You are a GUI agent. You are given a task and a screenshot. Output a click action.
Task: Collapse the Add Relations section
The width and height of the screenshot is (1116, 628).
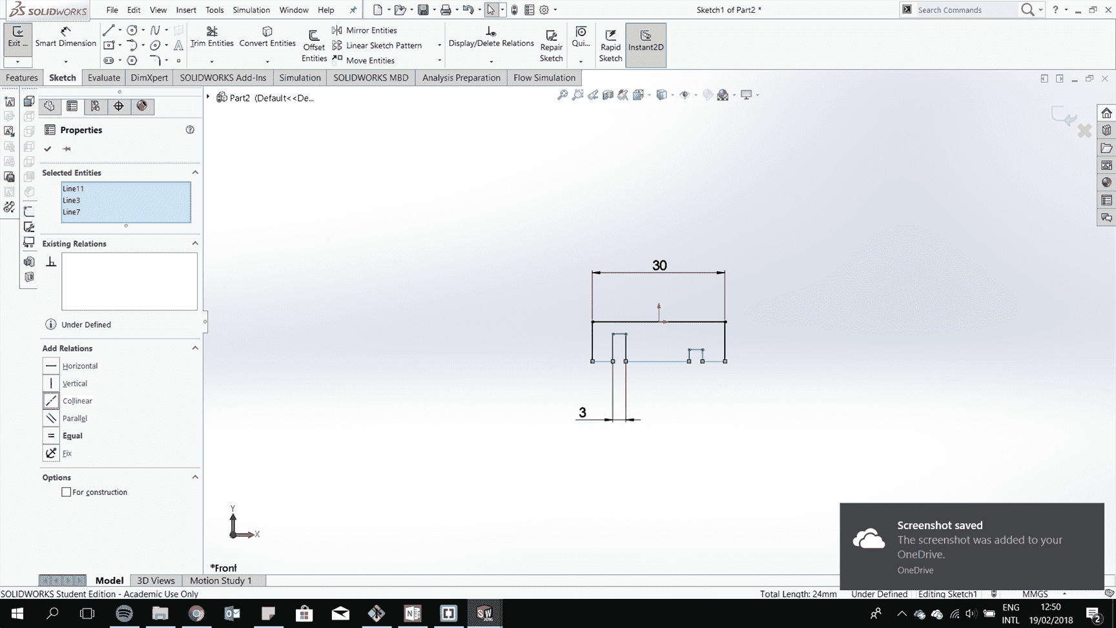195,348
